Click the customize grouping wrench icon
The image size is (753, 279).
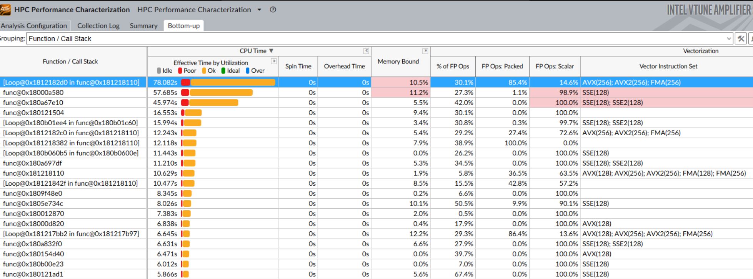click(x=741, y=38)
